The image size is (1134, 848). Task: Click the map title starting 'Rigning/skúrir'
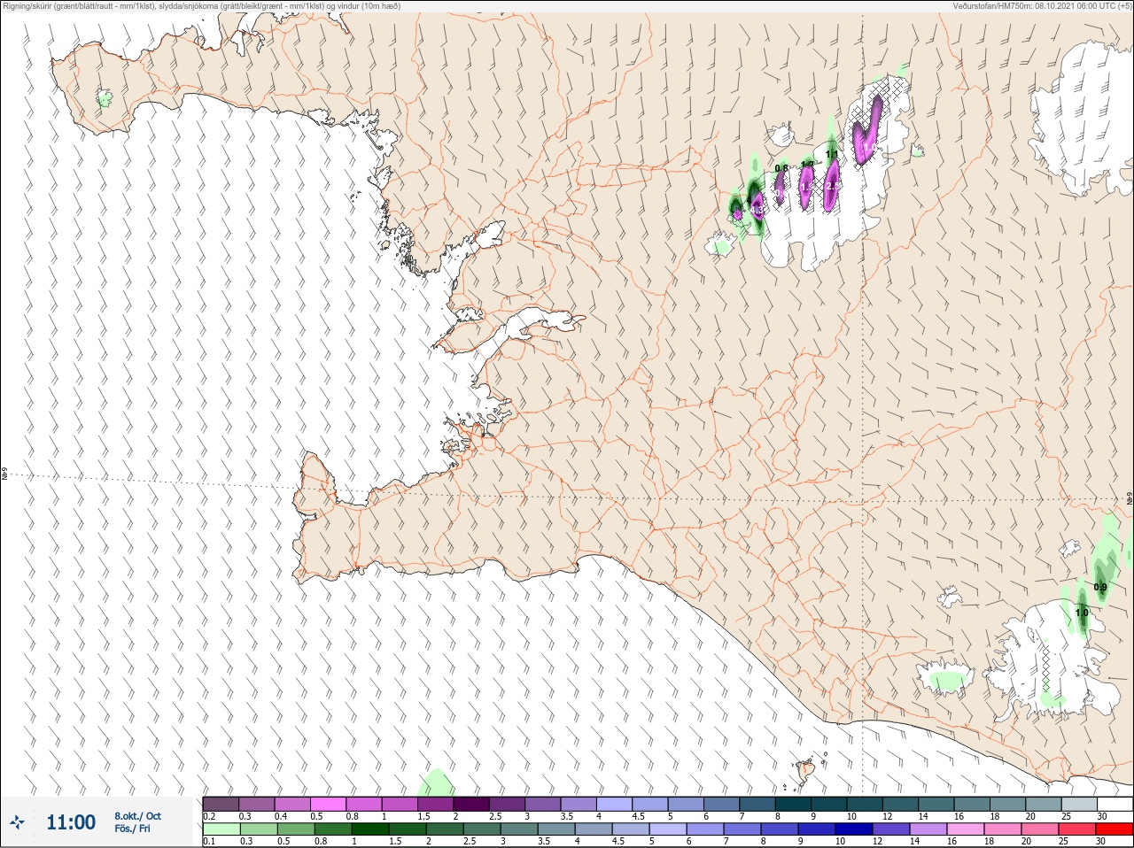click(x=202, y=6)
